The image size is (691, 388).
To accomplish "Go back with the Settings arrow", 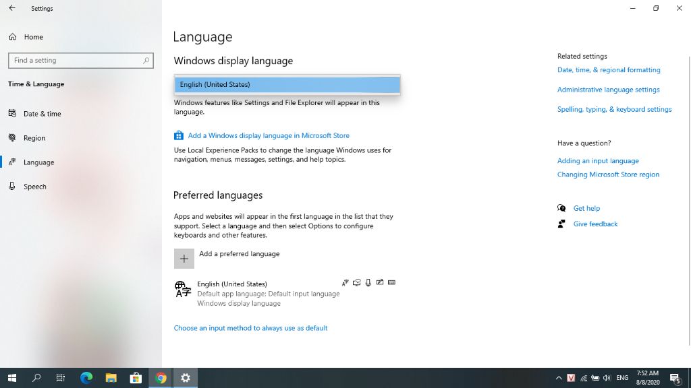I will [x=12, y=8].
